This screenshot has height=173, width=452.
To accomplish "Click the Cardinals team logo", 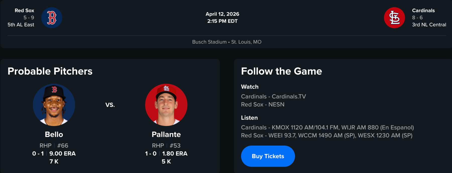I will coord(394,18).
